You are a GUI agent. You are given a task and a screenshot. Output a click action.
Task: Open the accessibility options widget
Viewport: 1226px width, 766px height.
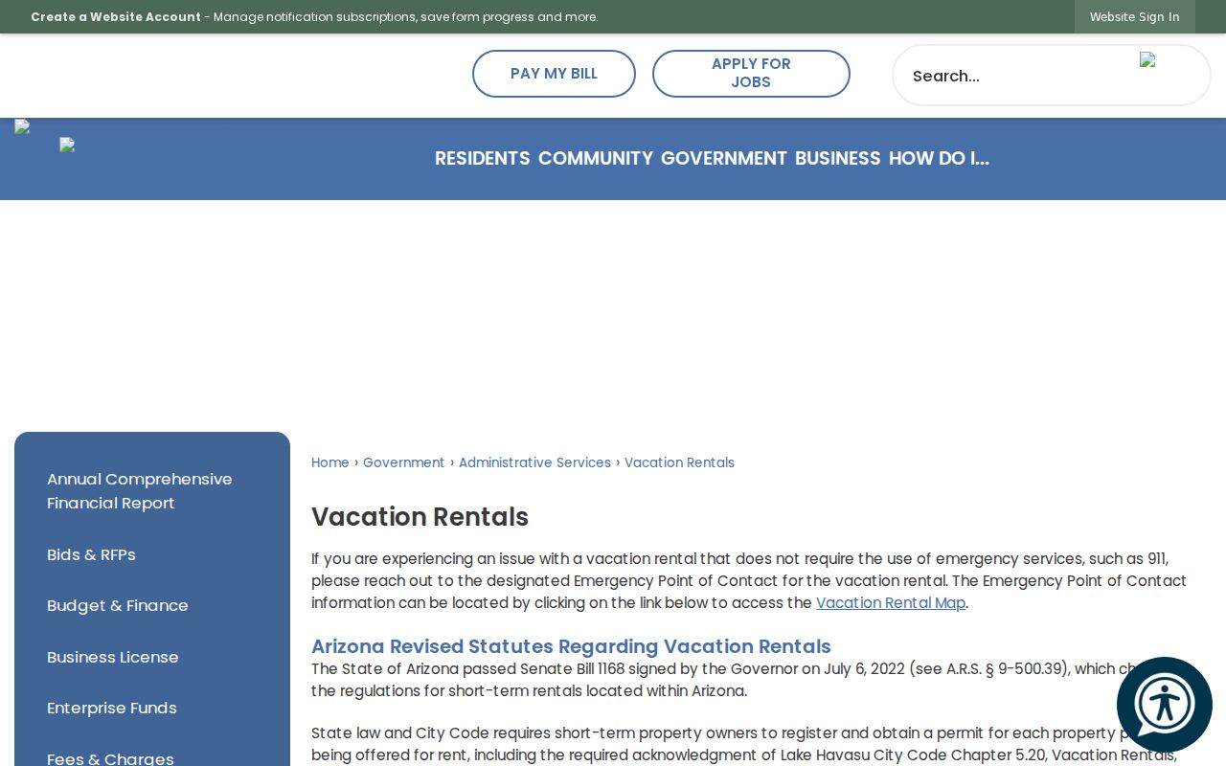coord(1165,705)
